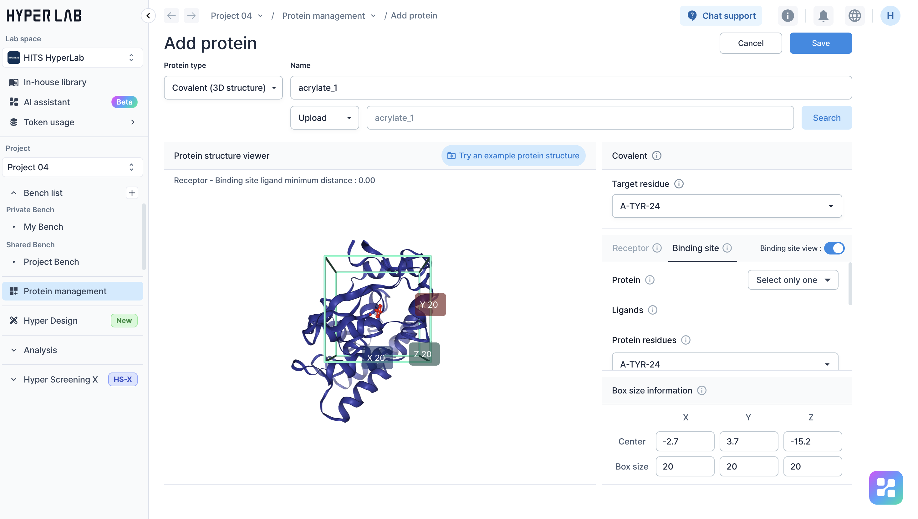Collapse the Bench list section

[x=14, y=193]
